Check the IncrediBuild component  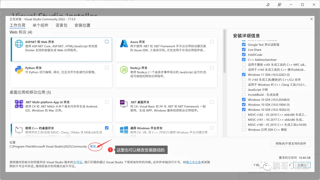[x=244, y=94]
